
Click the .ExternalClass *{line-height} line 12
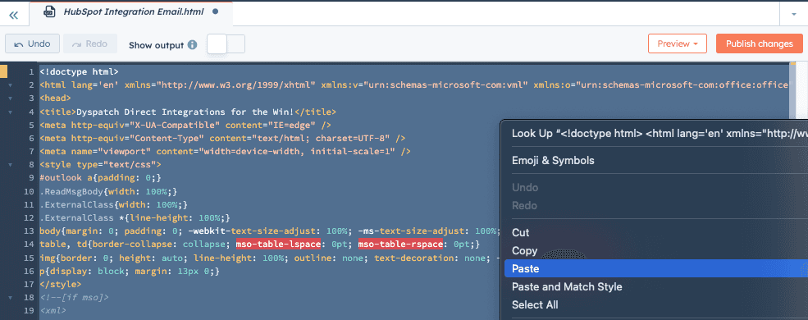pos(135,217)
